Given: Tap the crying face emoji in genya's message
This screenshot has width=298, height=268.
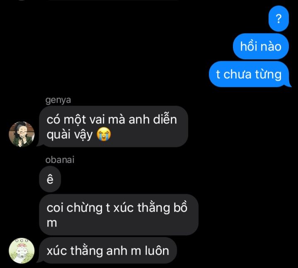Looking at the screenshot, I should pyautogui.click(x=104, y=134).
